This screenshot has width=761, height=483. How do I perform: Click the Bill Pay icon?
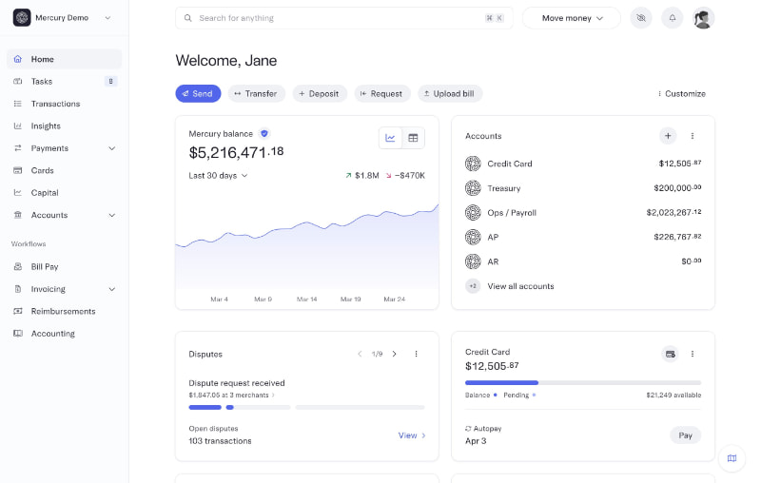18,267
